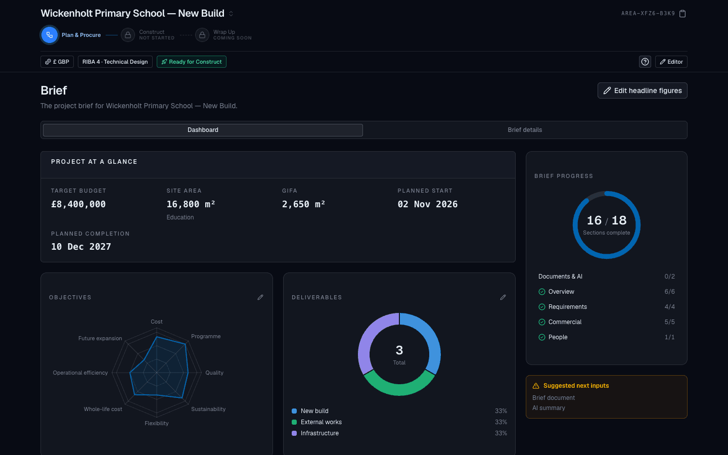
Task: Copy the AREA-XFZ6-B3K9 code with clipboard icon
Action: point(682,14)
